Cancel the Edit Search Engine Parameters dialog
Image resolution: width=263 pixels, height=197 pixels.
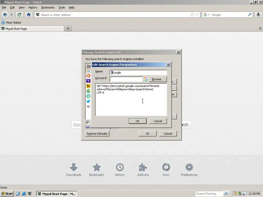158,121
